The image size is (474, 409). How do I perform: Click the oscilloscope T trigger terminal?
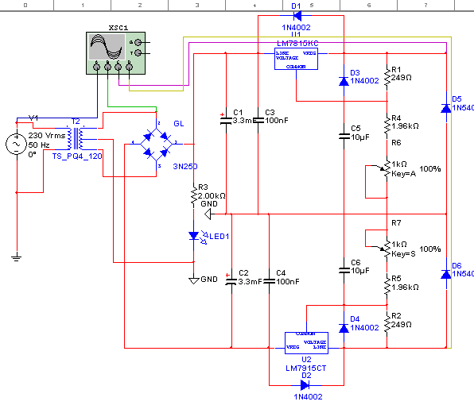click(x=138, y=53)
